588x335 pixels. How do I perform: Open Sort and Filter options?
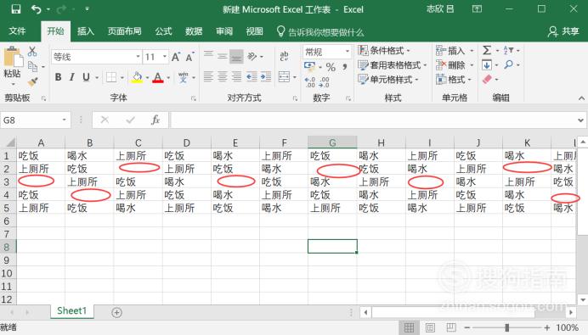(x=508, y=50)
